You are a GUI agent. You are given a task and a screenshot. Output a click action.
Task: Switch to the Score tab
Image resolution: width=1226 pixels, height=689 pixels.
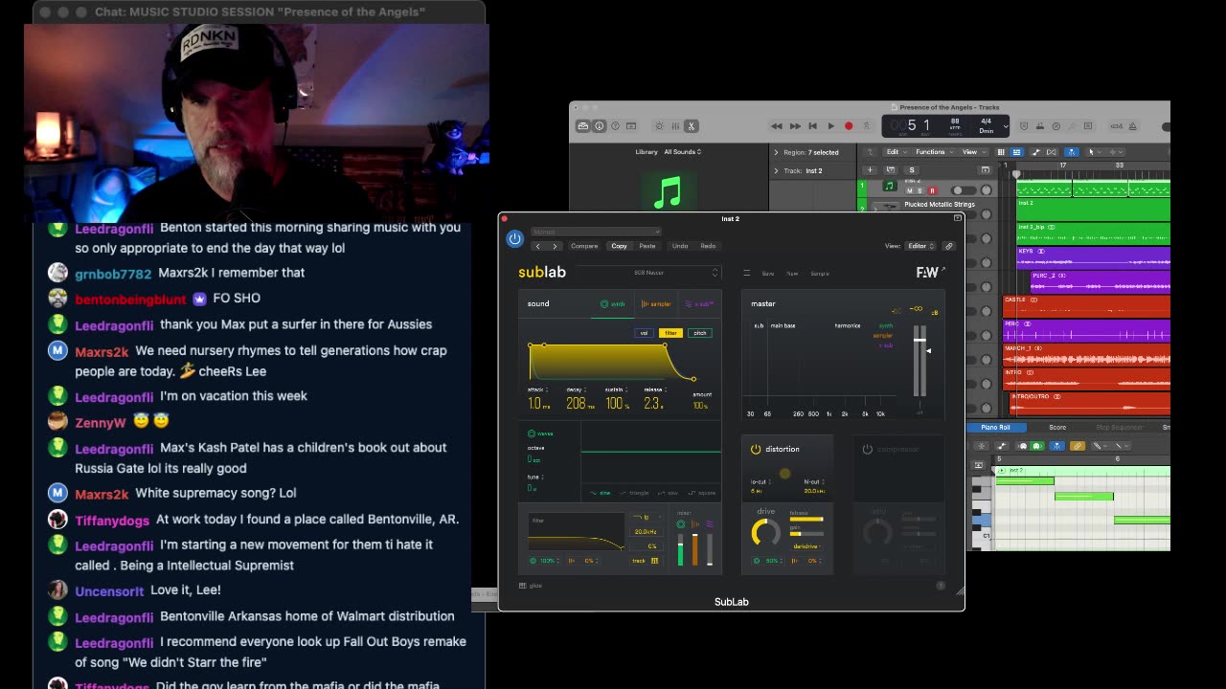tap(1057, 428)
